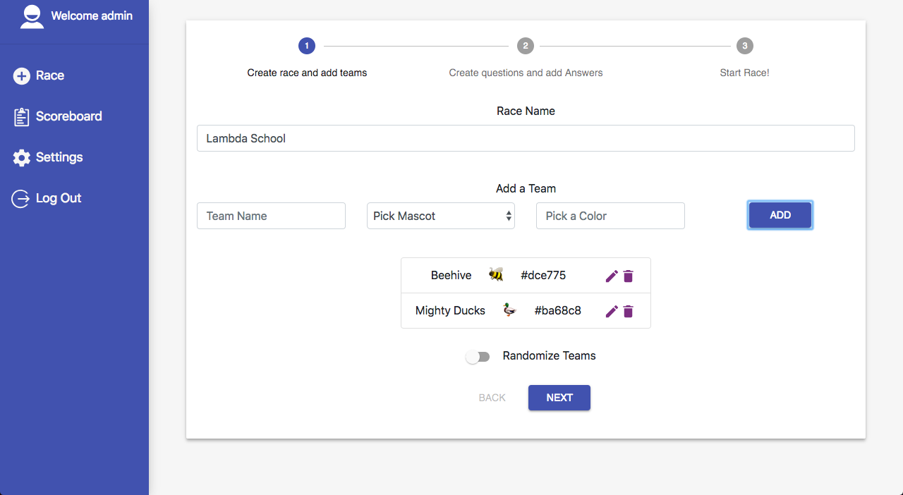Viewport: 903px width, 495px height.
Task: Click the Team Name input field
Action: pos(271,216)
